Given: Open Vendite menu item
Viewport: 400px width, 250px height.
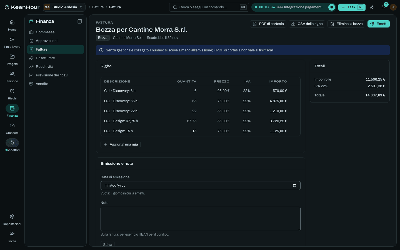Looking at the screenshot, I should point(56,84).
